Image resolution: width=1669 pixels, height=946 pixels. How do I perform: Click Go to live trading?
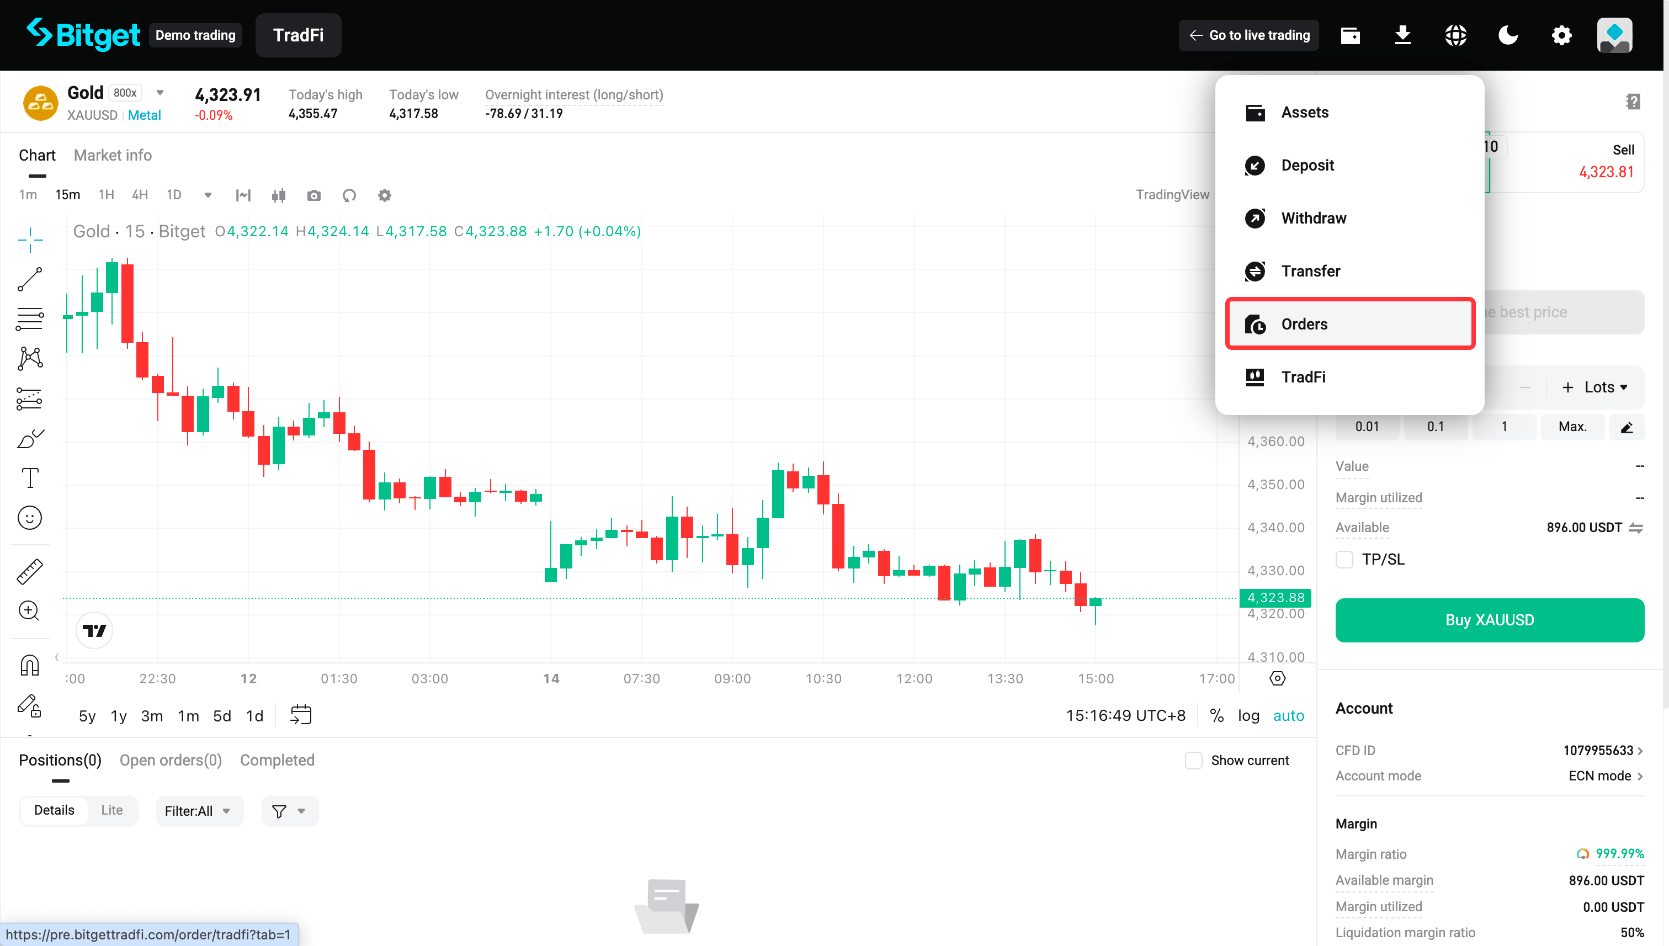point(1248,35)
